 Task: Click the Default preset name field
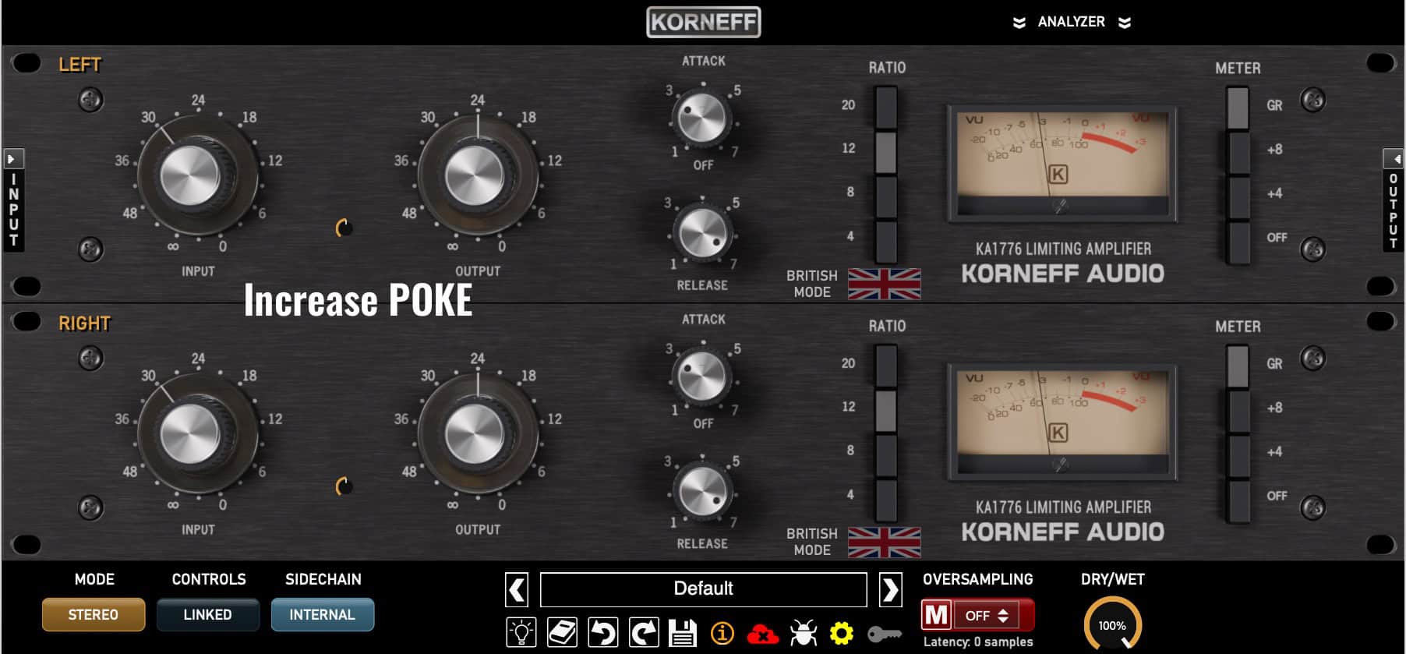coord(703,589)
